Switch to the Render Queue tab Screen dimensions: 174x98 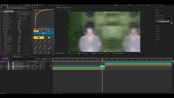(x=6, y=56)
